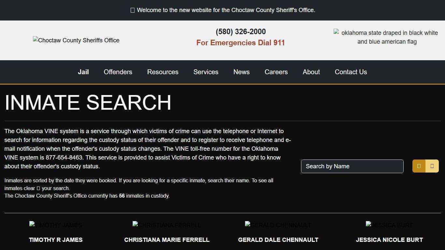This screenshot has height=250, width=445.
Task: Click the Search by Name field
Action: [352, 166]
